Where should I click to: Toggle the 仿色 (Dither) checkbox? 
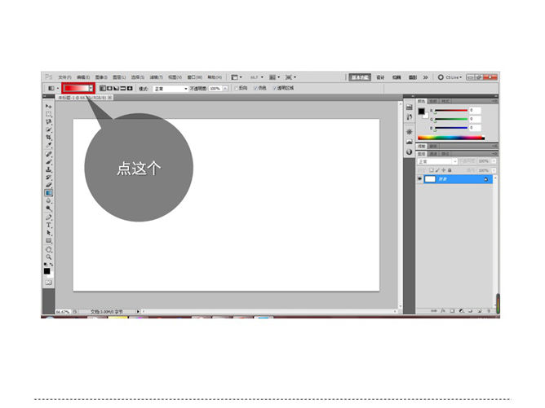click(x=255, y=88)
